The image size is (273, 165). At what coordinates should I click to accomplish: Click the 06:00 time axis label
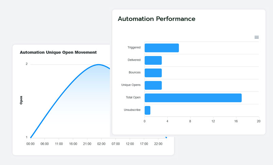coord(45,144)
